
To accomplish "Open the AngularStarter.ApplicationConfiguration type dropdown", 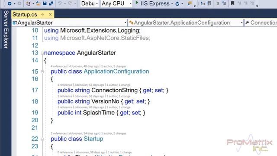I will point(186,23).
